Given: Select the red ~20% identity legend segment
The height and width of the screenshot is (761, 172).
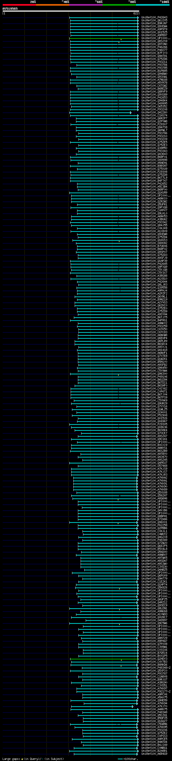Looking at the screenshot, I should click(x=19, y=5).
